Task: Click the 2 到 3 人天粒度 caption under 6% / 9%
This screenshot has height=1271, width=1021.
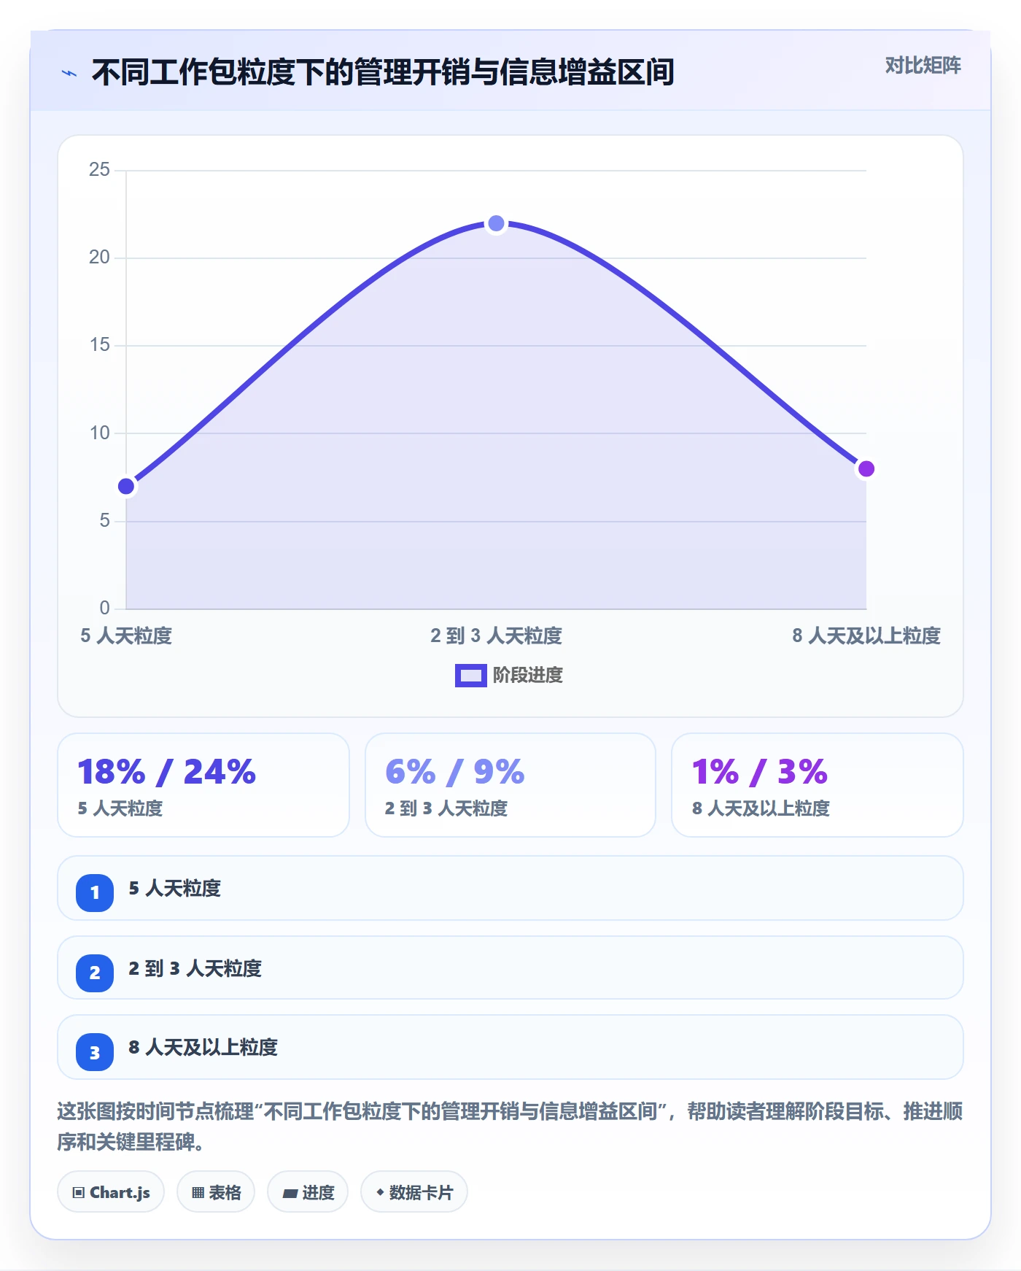Action: 446,808
